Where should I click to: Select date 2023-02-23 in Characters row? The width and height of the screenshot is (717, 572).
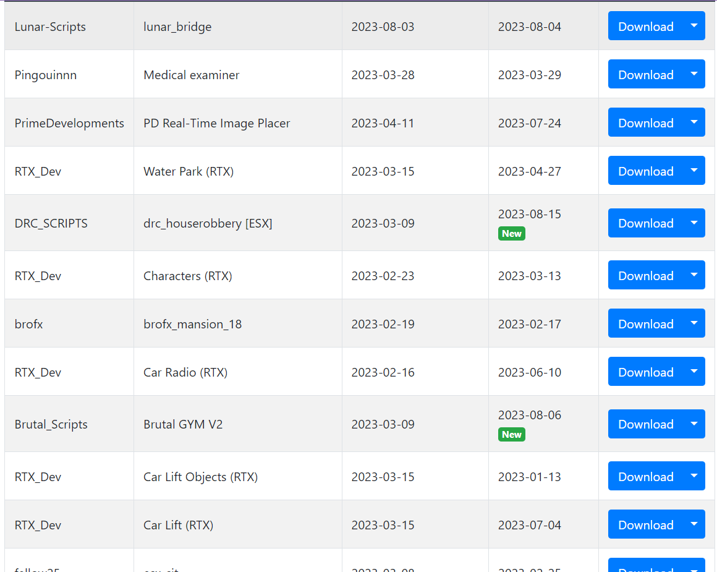click(x=383, y=276)
